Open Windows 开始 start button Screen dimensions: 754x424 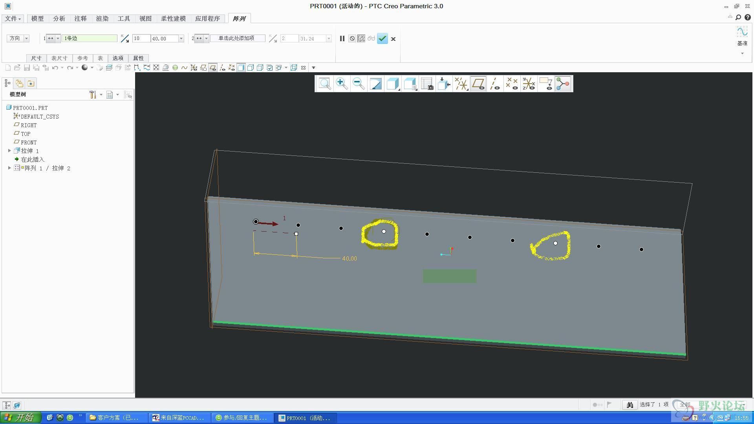click(x=20, y=418)
